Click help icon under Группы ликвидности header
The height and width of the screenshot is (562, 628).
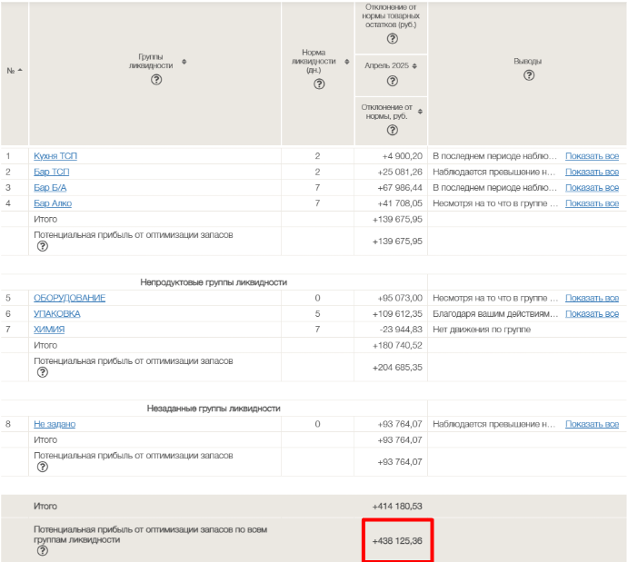tap(155, 80)
